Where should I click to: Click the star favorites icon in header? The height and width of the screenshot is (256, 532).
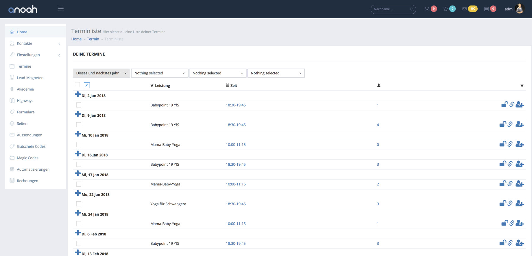pos(446,9)
